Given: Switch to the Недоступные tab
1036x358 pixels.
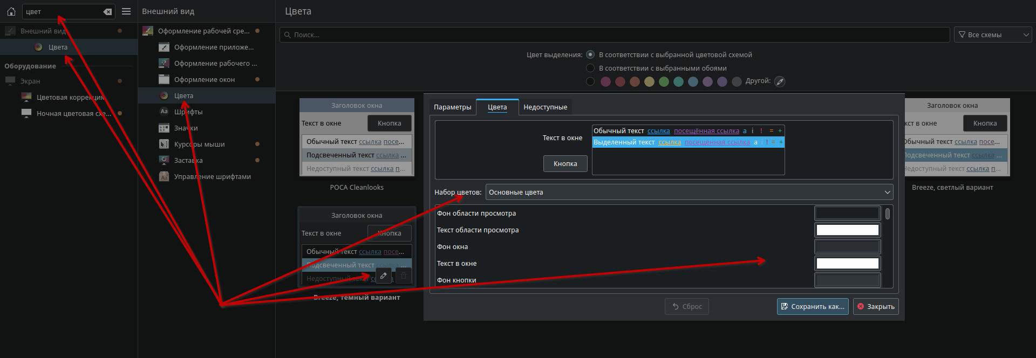Looking at the screenshot, I should click(x=545, y=107).
